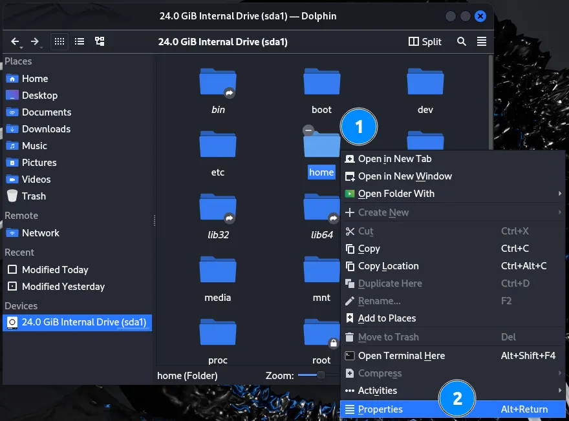This screenshot has width=569, height=421.
Task: Select the folders tree view icon
Action: coord(99,41)
